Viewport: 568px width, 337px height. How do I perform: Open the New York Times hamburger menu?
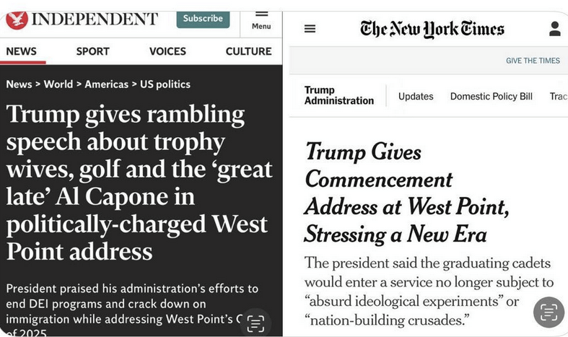click(310, 29)
